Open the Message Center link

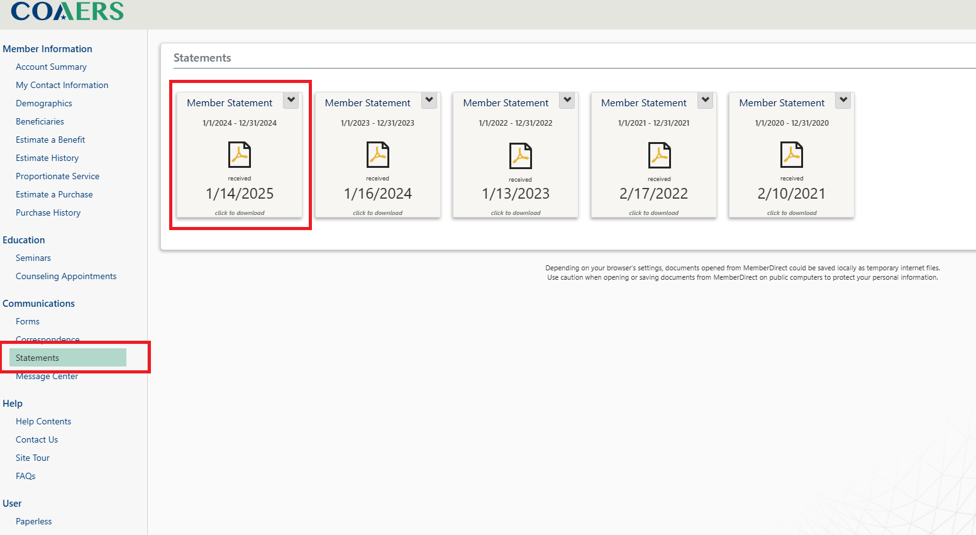[47, 377]
